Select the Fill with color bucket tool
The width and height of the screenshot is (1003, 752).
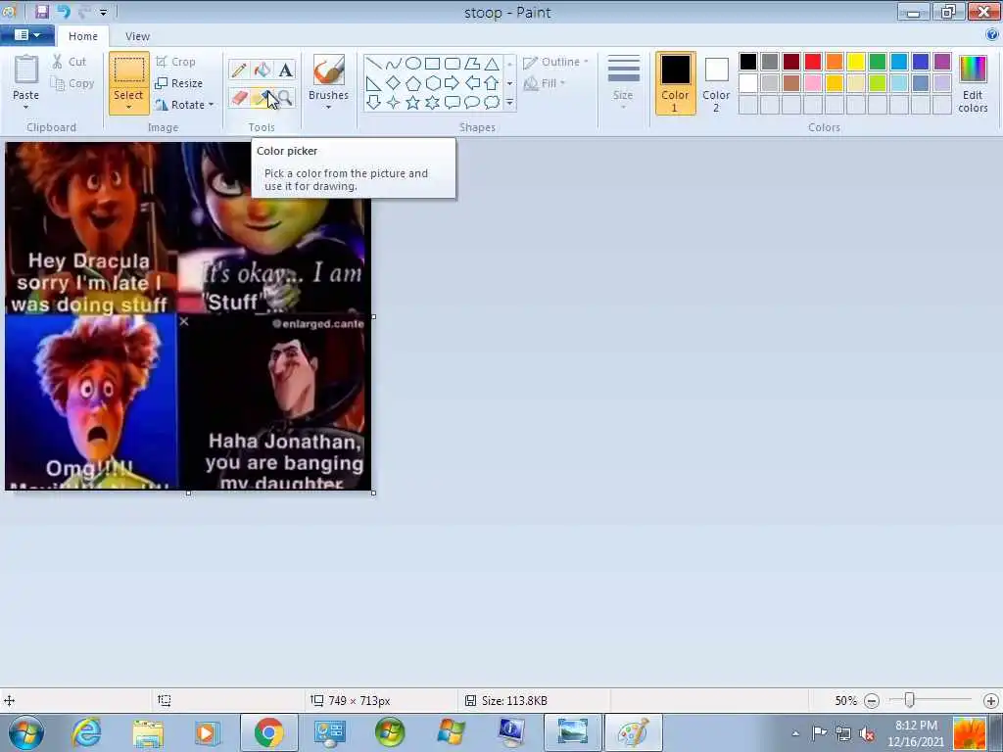pyautogui.click(x=263, y=70)
